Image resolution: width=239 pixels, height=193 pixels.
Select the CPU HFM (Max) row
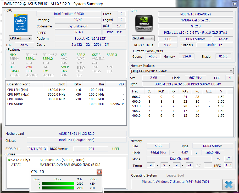66,95
